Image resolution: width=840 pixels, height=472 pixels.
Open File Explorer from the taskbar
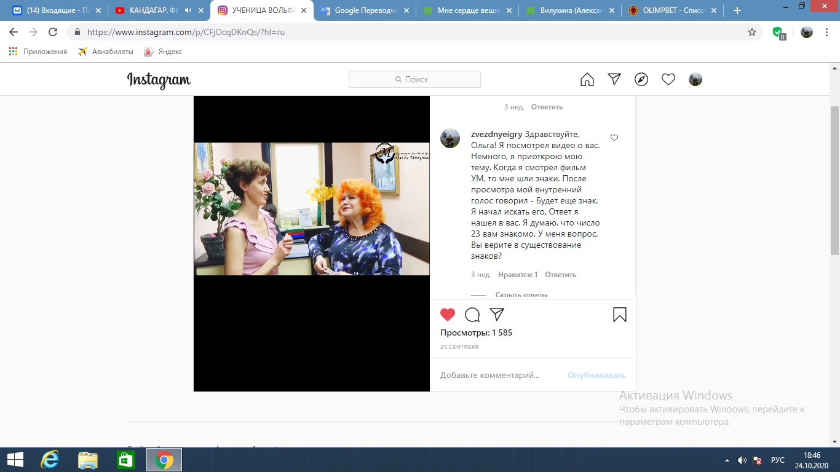click(x=88, y=460)
